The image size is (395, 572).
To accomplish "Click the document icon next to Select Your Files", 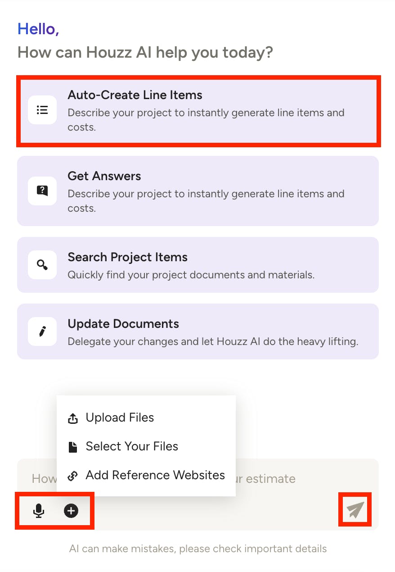I will pyautogui.click(x=72, y=447).
